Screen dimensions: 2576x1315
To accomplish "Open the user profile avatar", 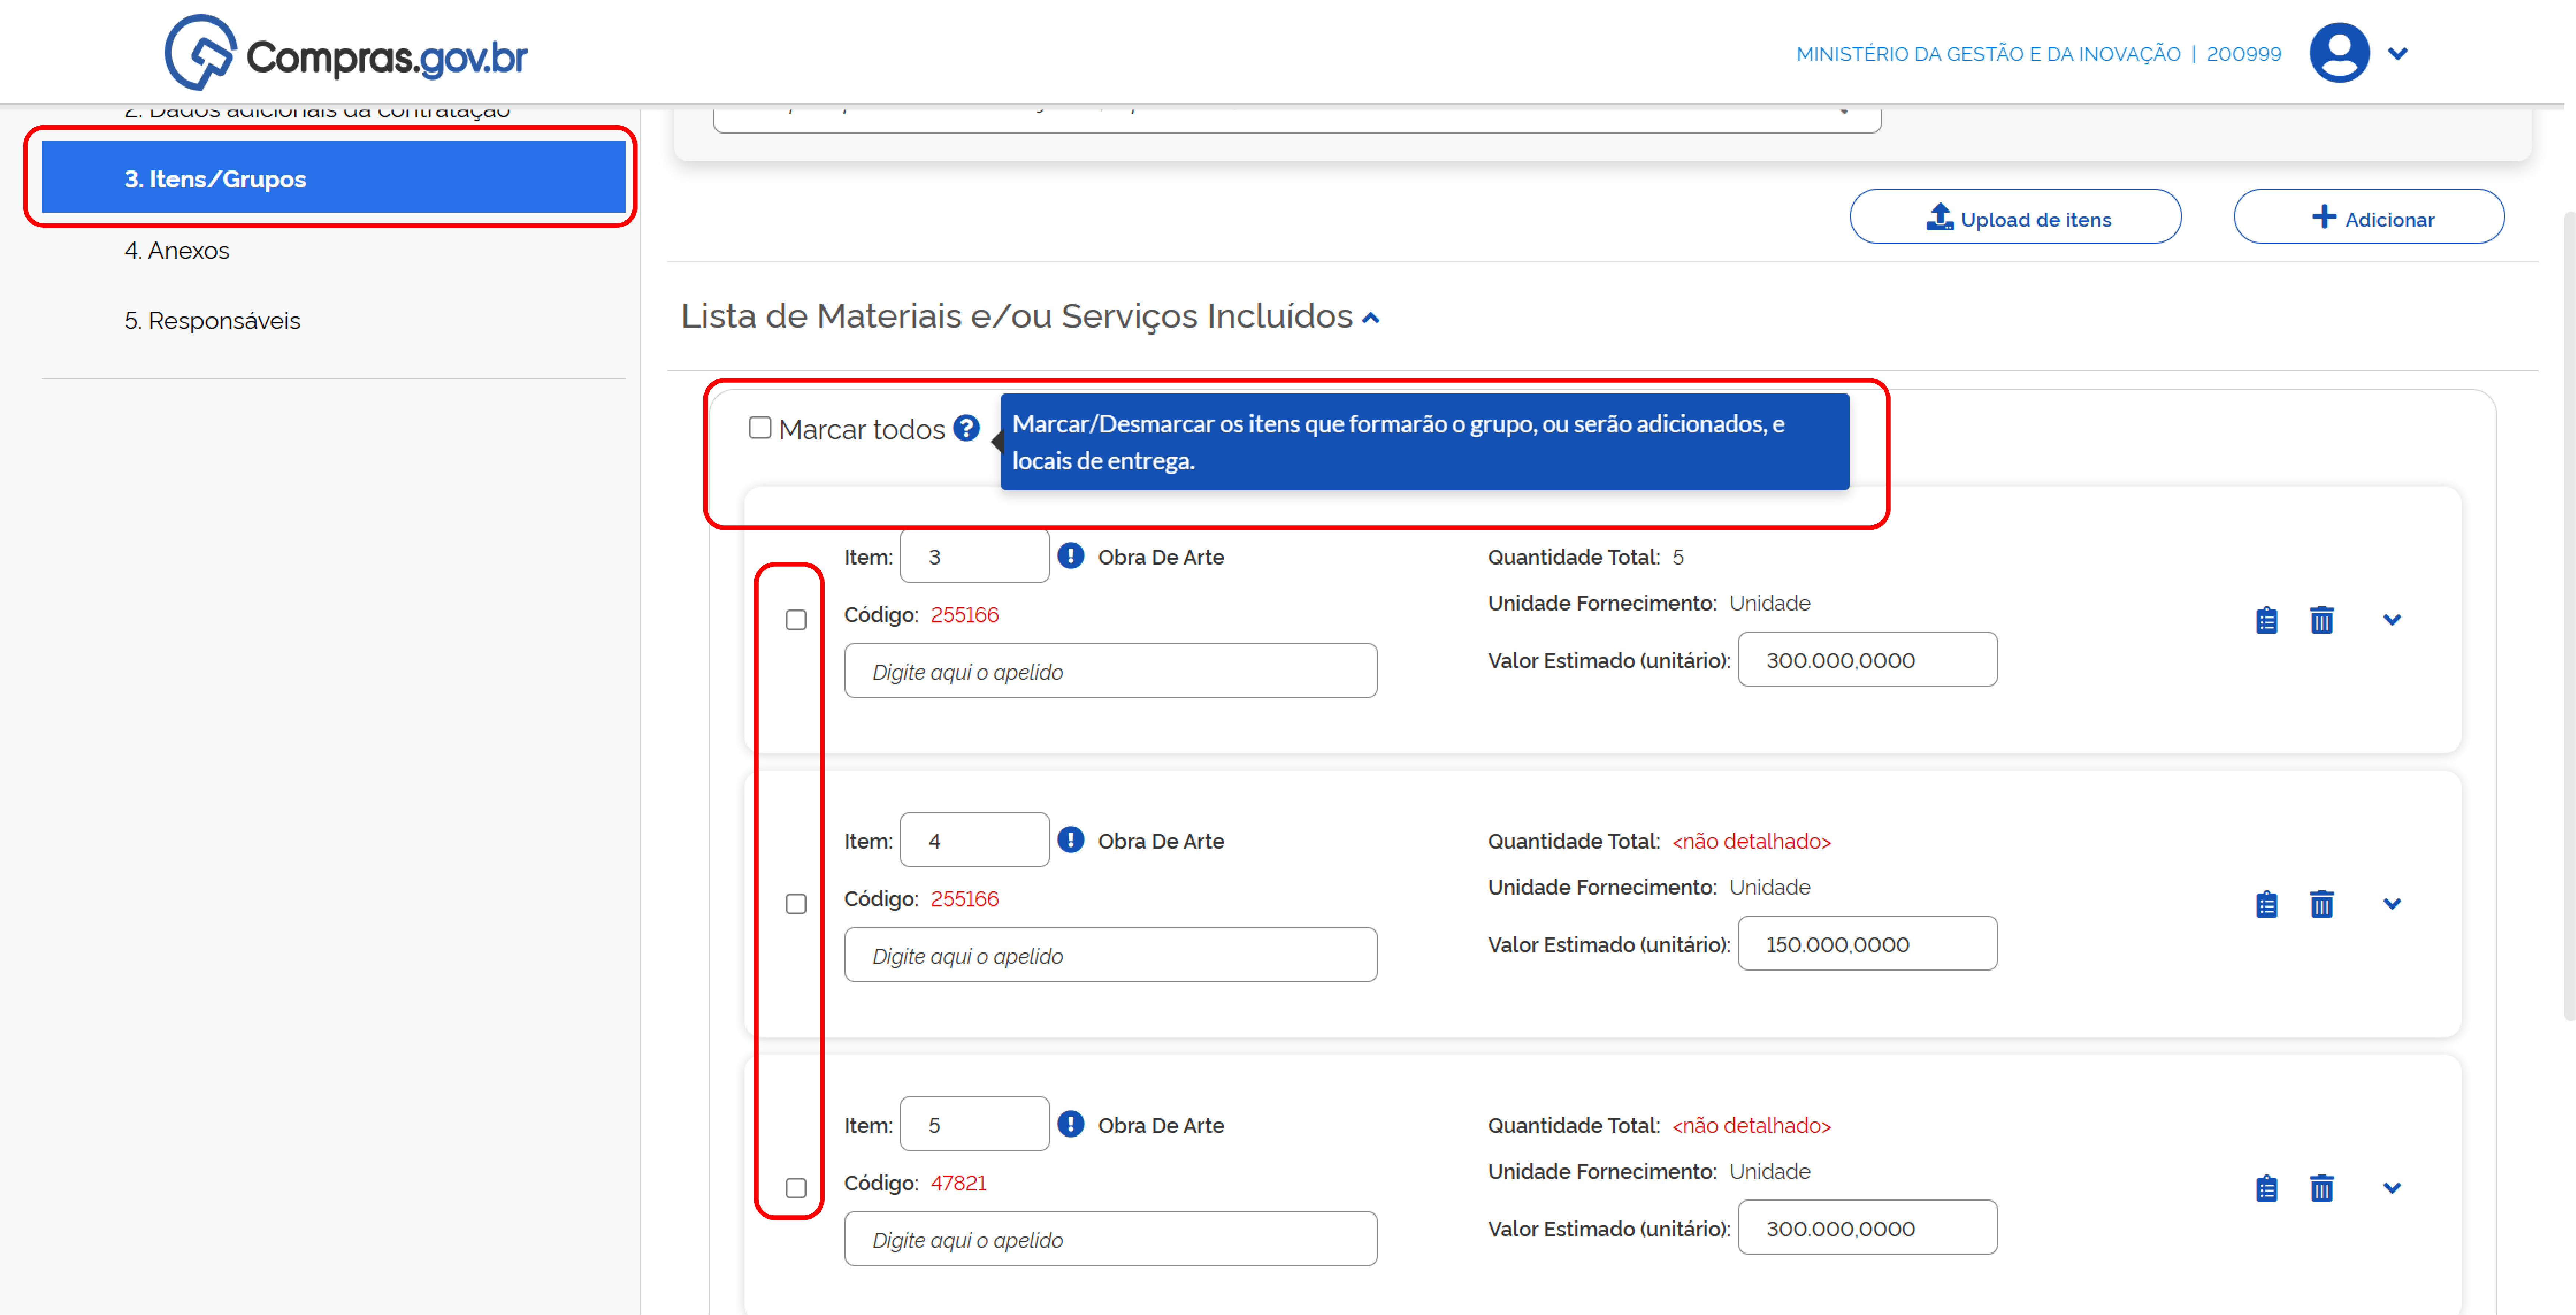I will tap(2339, 53).
